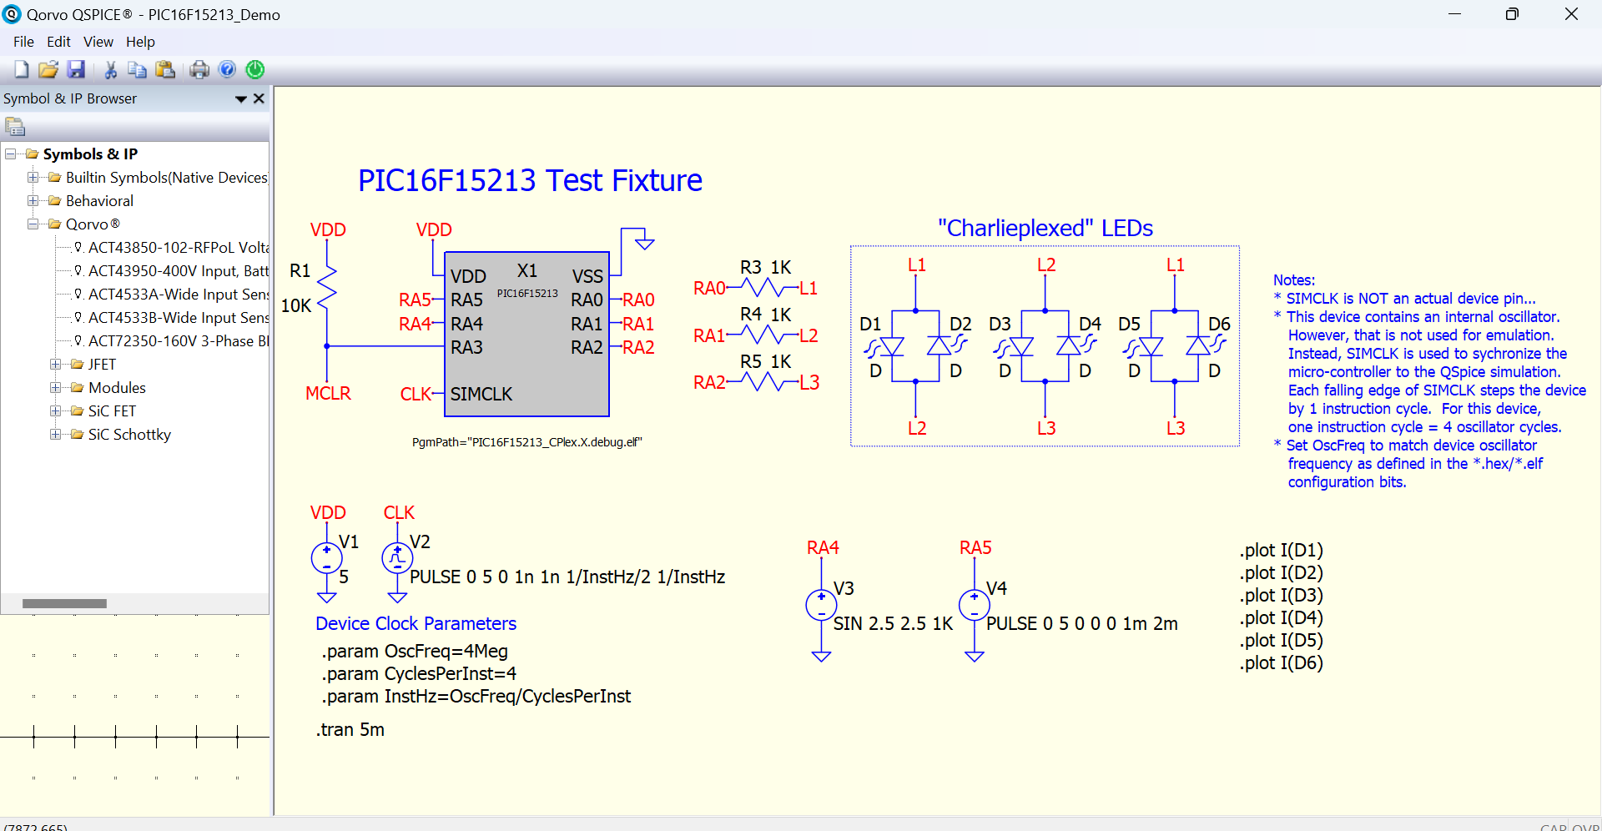Click the Notes comment block
Screen dimensions: 1602x831
pos(1429,381)
